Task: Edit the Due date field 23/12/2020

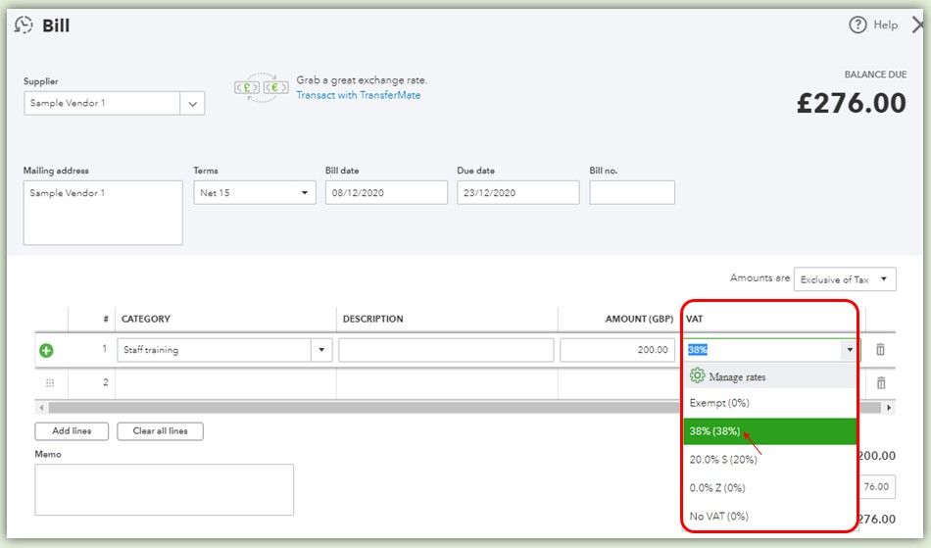Action: click(518, 193)
